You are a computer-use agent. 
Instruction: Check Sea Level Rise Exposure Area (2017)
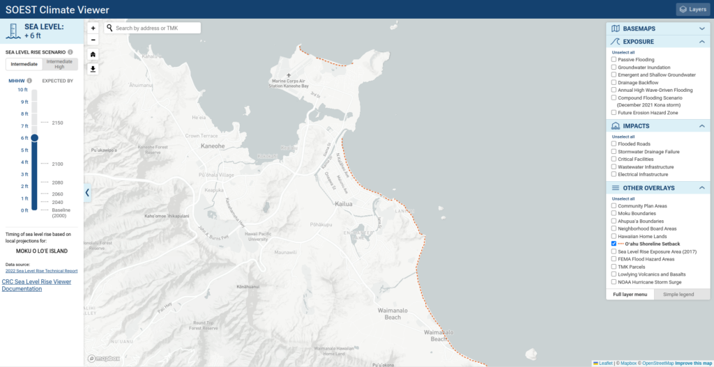point(614,251)
